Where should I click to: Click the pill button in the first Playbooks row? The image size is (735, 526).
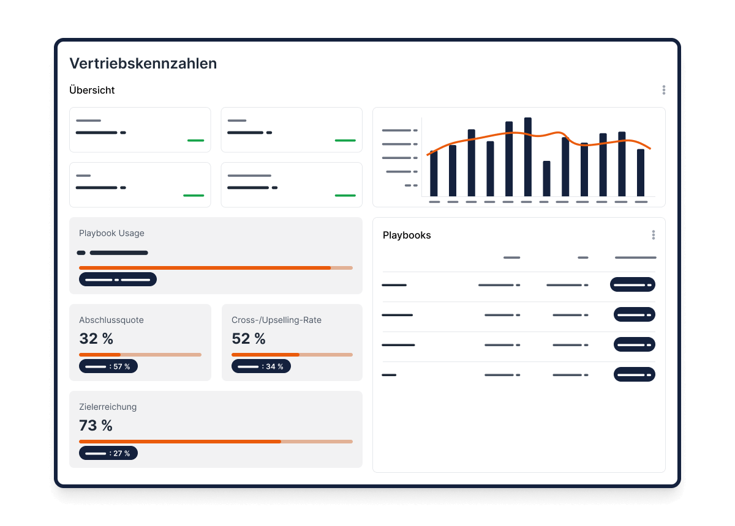point(632,284)
